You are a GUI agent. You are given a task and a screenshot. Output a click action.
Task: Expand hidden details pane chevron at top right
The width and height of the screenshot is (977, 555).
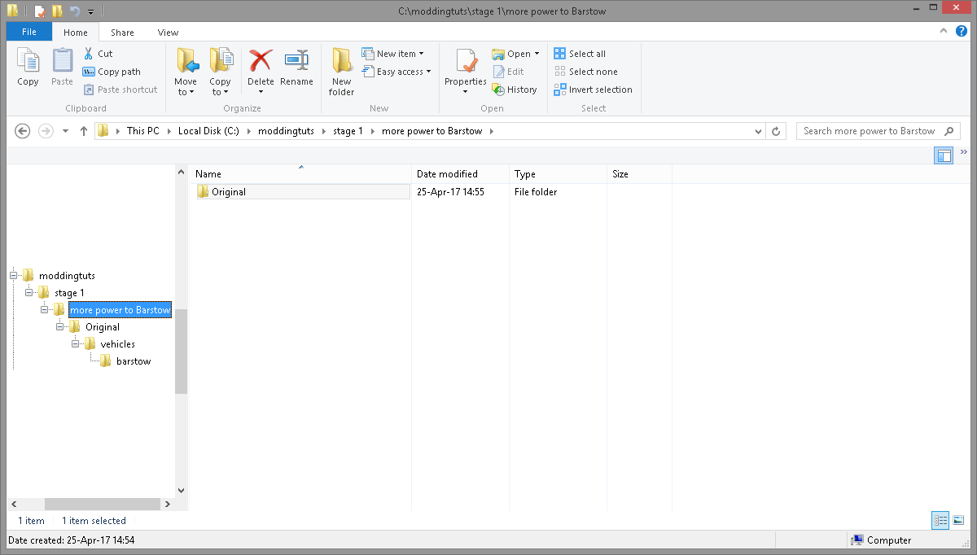(964, 151)
